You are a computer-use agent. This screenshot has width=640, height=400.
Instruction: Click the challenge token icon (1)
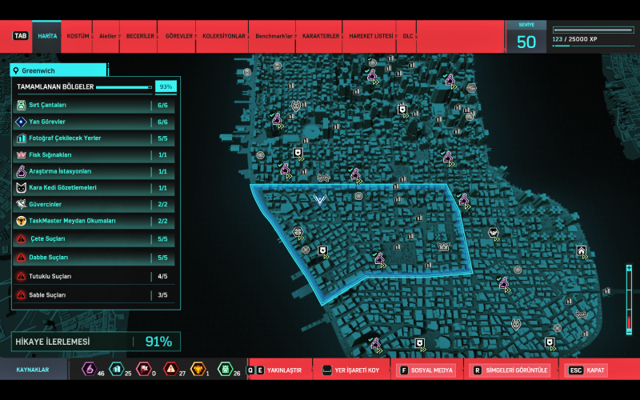[x=198, y=369]
